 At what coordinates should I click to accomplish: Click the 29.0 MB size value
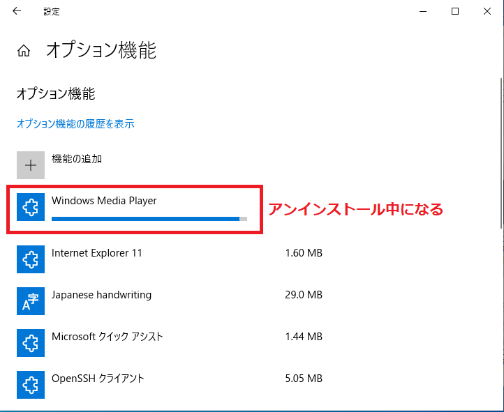(304, 295)
